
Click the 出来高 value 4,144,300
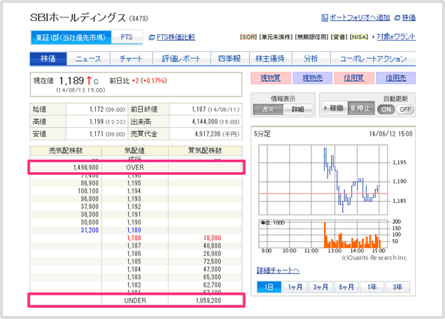(x=205, y=122)
